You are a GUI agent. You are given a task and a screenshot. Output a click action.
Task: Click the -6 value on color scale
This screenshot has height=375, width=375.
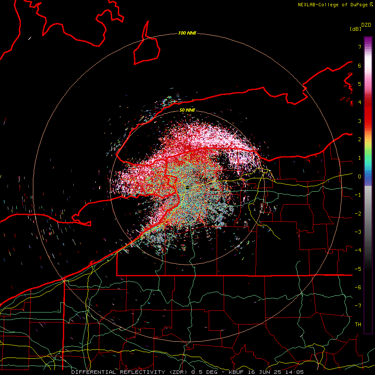click(x=358, y=287)
